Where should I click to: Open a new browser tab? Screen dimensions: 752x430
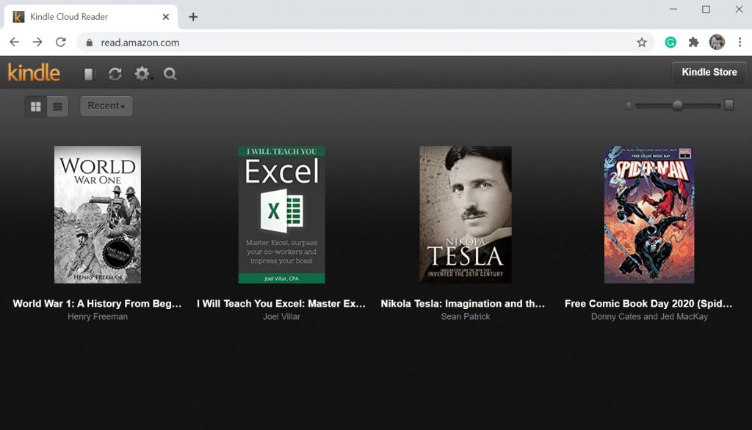pyautogui.click(x=193, y=17)
